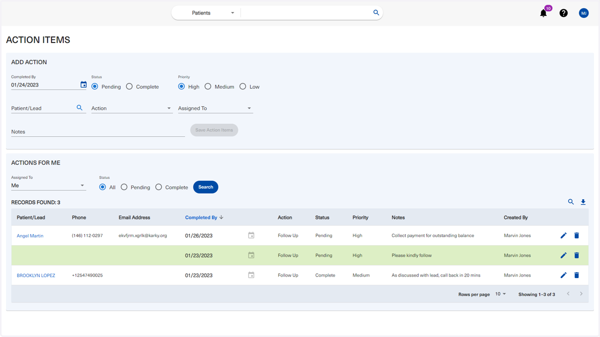This screenshot has height=337, width=600.
Task: Click phone number +12547490025
Action: click(x=87, y=276)
